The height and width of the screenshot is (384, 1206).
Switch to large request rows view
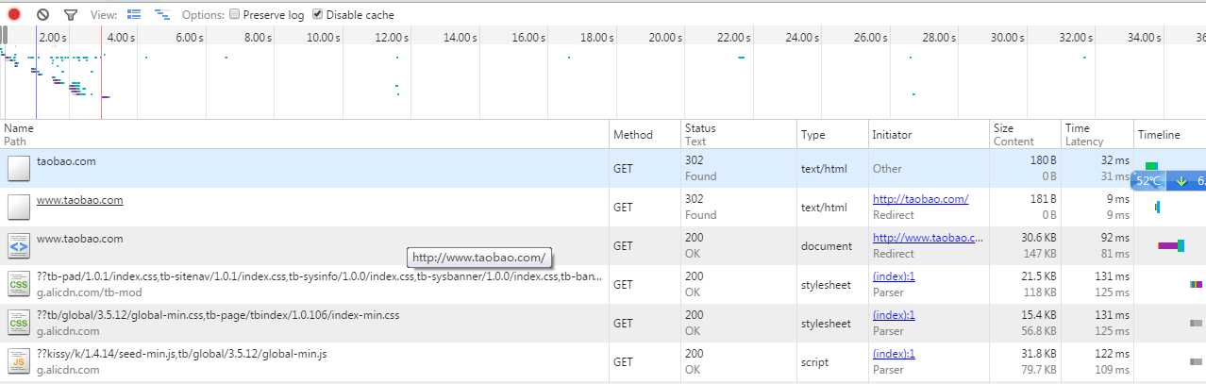[x=133, y=15]
